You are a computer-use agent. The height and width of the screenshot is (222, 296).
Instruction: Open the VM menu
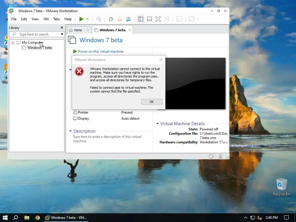coord(46,19)
